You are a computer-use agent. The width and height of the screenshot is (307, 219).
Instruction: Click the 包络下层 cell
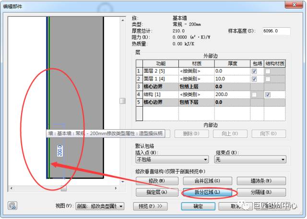point(196,103)
